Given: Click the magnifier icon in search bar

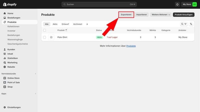Looking at the screenshot, I should point(64,4).
